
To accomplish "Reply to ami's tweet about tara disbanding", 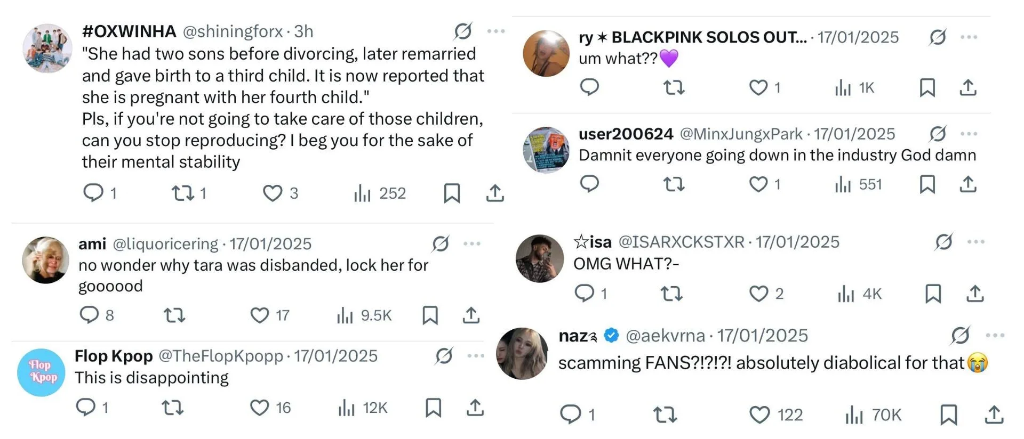I will click(89, 315).
